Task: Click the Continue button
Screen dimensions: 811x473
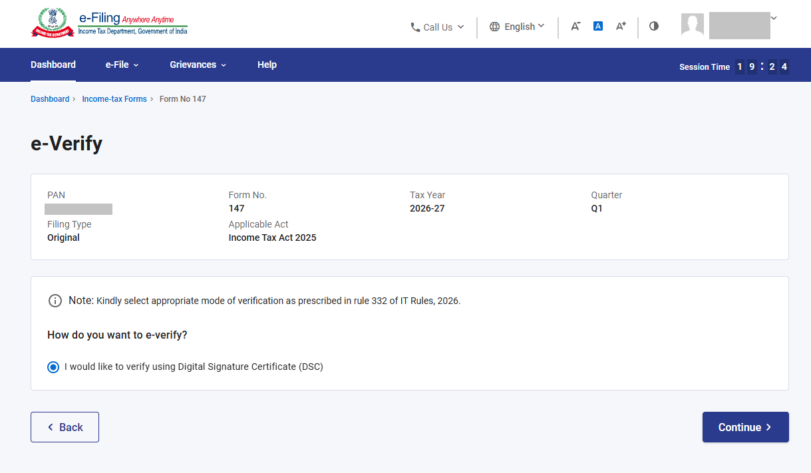Action: [x=746, y=427]
